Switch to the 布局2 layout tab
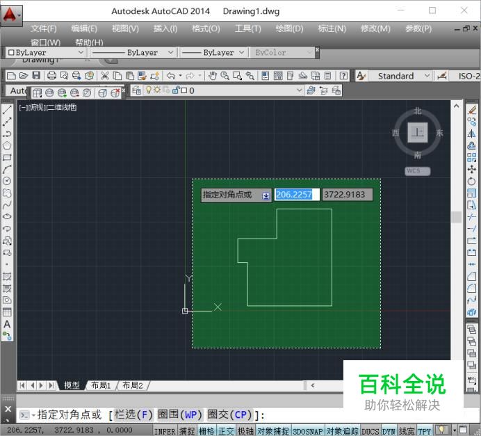Viewport: 481px width, 436px height. (x=133, y=385)
